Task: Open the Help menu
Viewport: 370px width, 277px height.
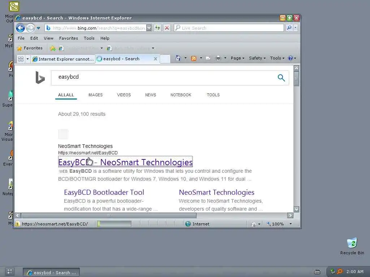Action: 105,38
